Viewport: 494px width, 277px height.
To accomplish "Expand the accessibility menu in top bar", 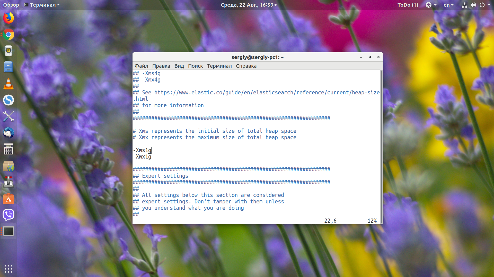I will pyautogui.click(x=431, y=5).
